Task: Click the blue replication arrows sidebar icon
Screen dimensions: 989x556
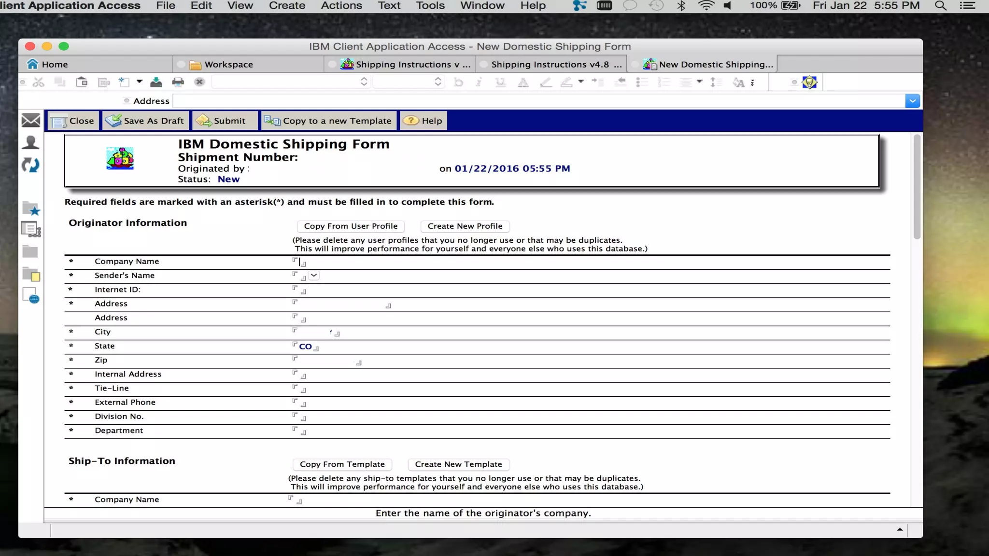Action: (30, 165)
